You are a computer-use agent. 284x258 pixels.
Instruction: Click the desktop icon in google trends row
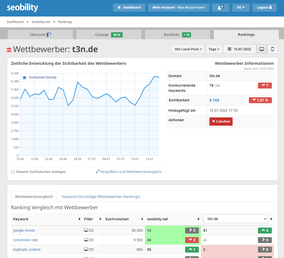click(x=86, y=230)
